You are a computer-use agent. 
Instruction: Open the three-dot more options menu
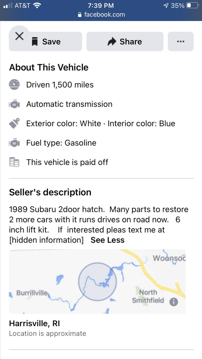181,42
